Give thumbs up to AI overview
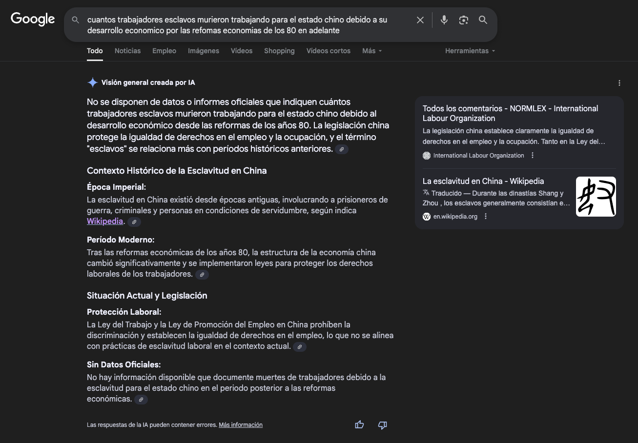 click(360, 425)
